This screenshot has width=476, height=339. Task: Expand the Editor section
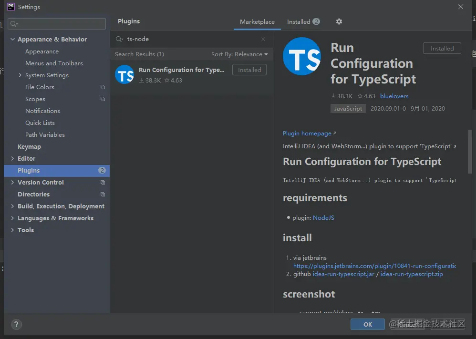[12, 158]
